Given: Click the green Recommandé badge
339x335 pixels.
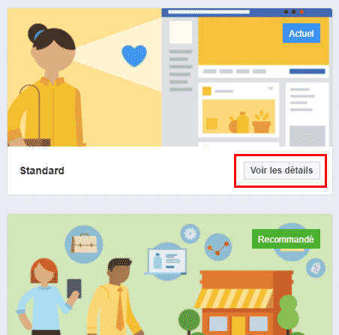Looking at the screenshot, I should coord(286,239).
